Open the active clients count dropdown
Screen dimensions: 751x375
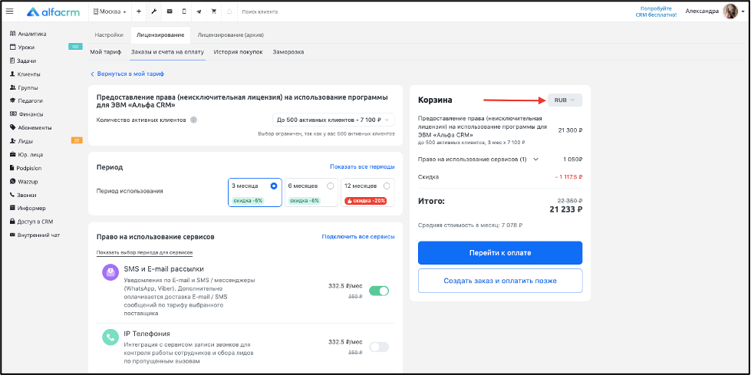coord(334,120)
